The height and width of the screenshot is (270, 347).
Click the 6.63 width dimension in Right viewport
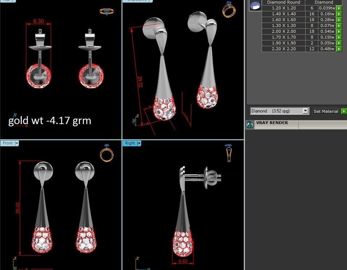tap(183, 261)
